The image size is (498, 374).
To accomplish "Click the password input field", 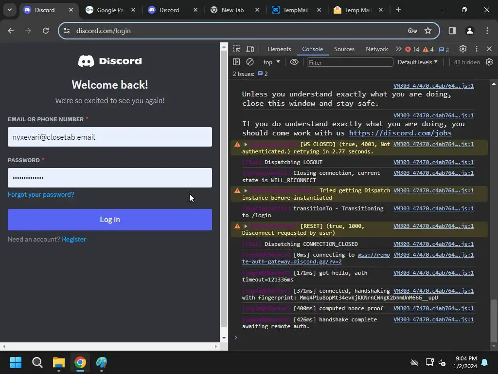I will click(x=110, y=177).
